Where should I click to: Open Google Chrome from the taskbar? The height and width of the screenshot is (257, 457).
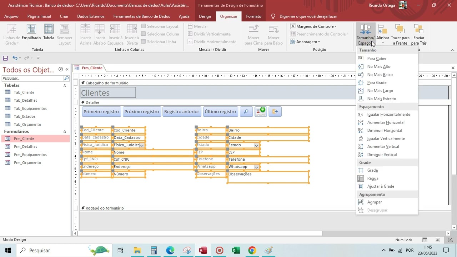[x=252, y=250]
